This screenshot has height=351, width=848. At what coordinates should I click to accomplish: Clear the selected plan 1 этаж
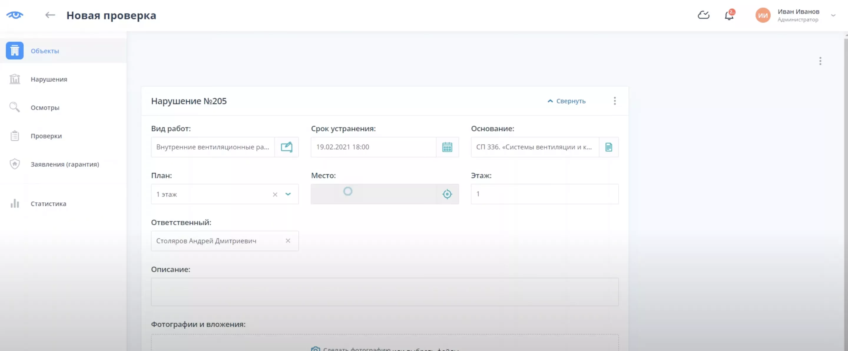coord(275,194)
